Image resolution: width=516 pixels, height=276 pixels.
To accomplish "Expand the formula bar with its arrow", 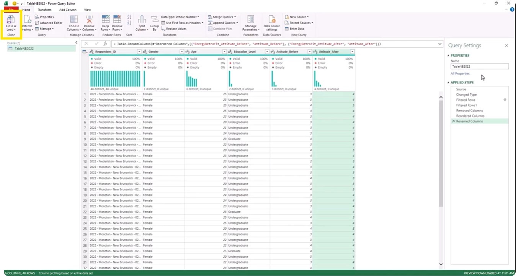I will click(440, 44).
